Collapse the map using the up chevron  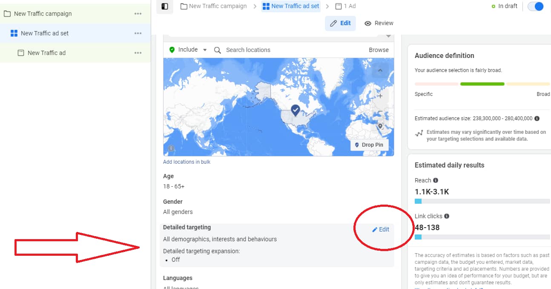(380, 70)
